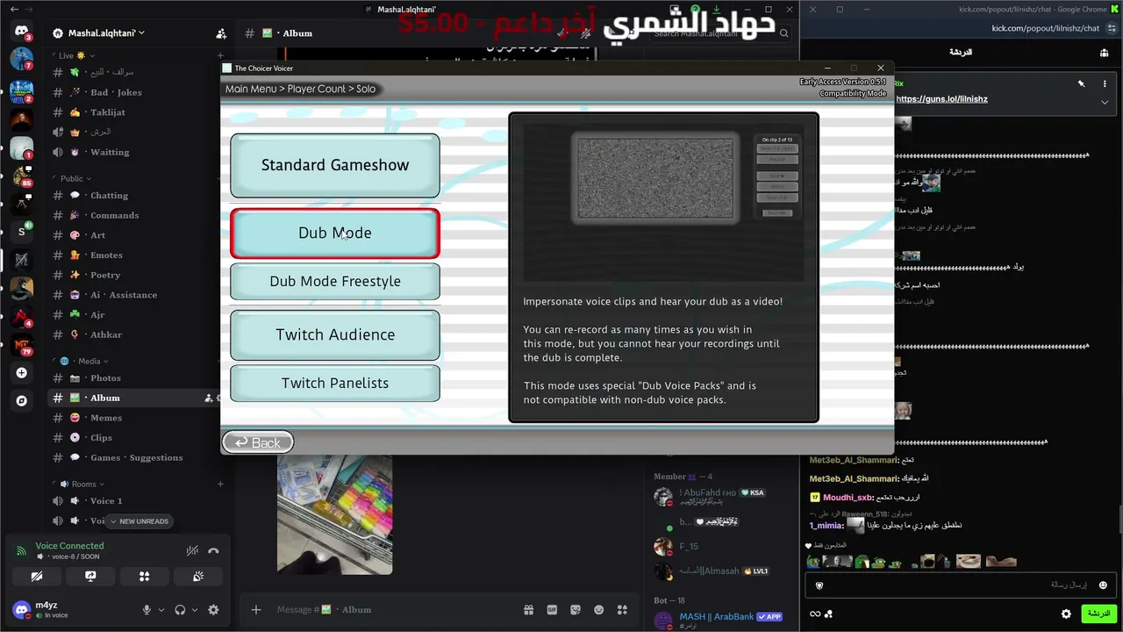Open Kick chat users icon in header
This screenshot has height=632, width=1123.
pyautogui.click(x=1104, y=53)
